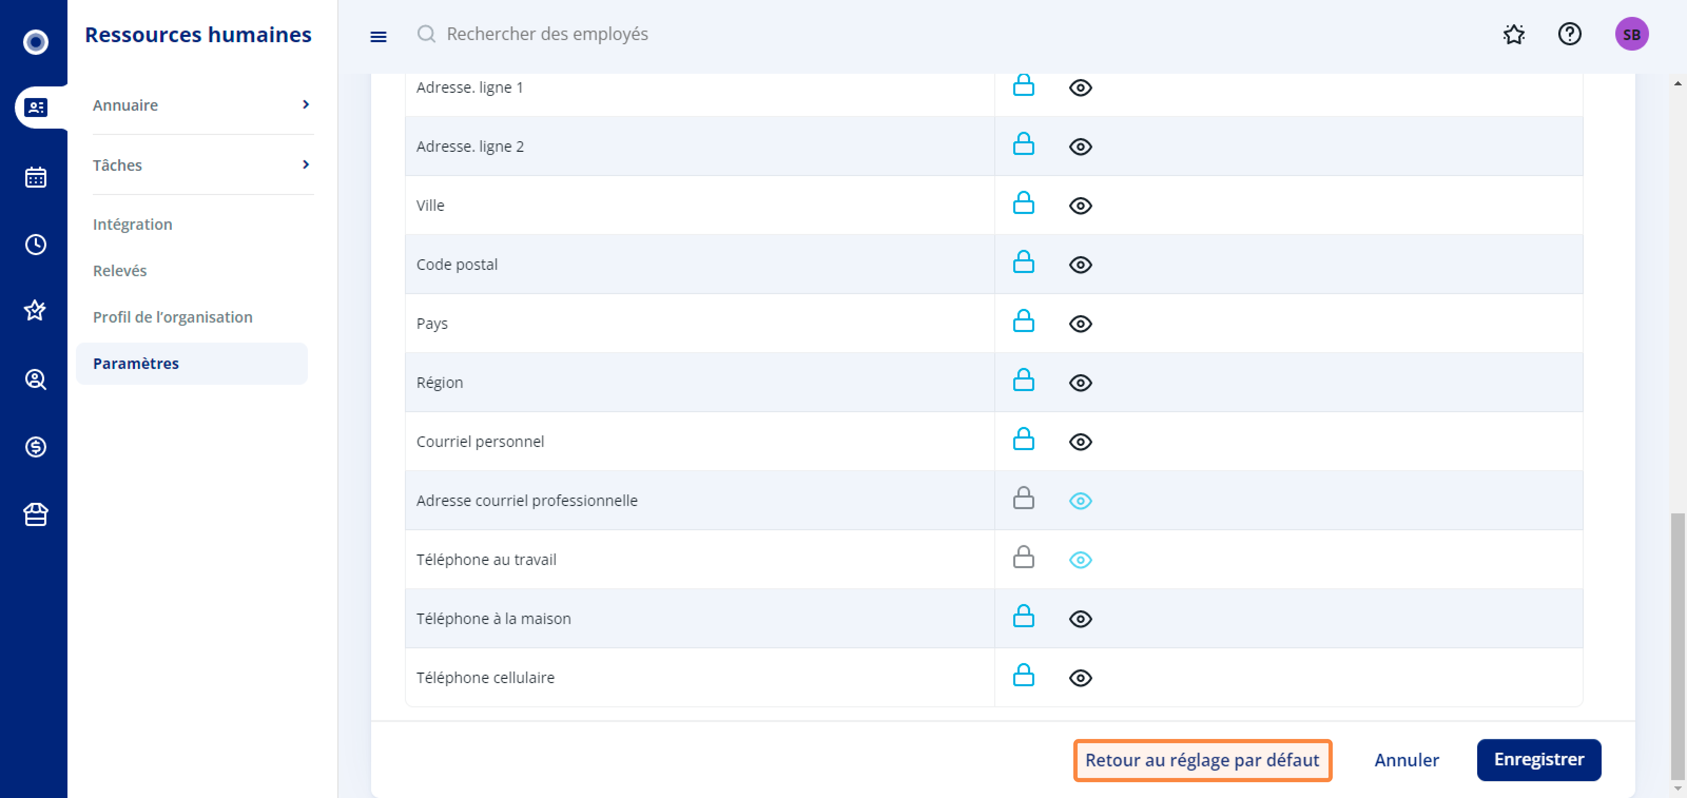Toggle lock for Téléphone à la maison

tap(1023, 616)
